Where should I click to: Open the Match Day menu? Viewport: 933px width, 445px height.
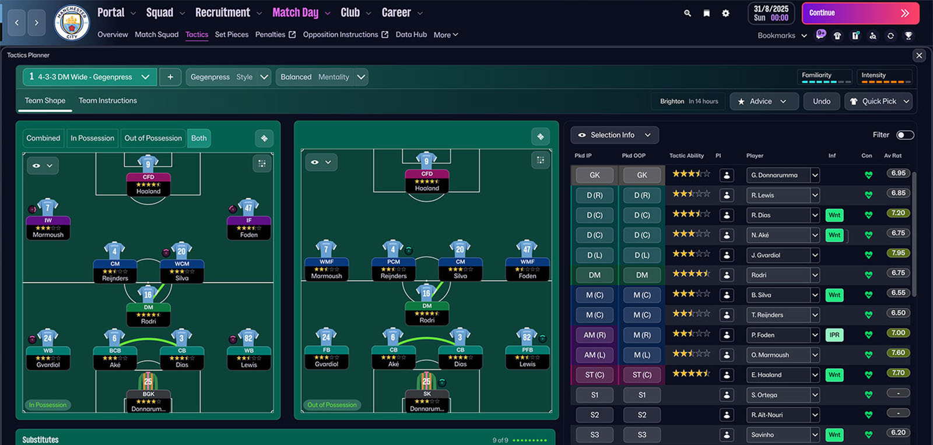click(301, 13)
